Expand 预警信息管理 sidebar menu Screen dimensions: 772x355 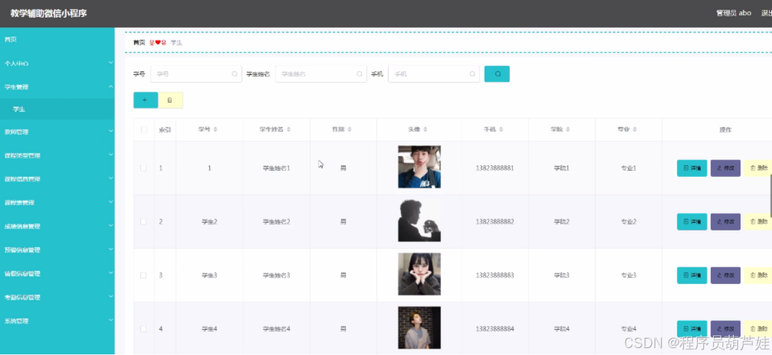pyautogui.click(x=57, y=250)
